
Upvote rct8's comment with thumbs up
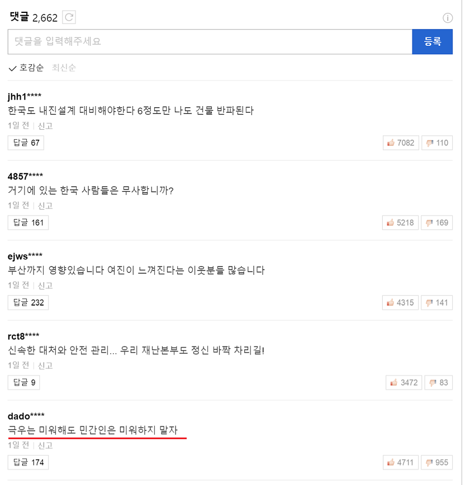403,382
